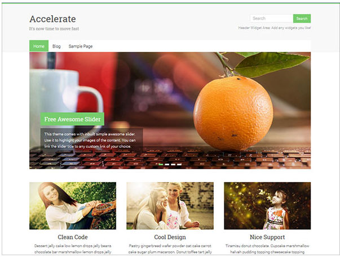Viewport: 340px width, 258px height.
Task: Switch to the second slide indicator
Action: click(x=167, y=165)
